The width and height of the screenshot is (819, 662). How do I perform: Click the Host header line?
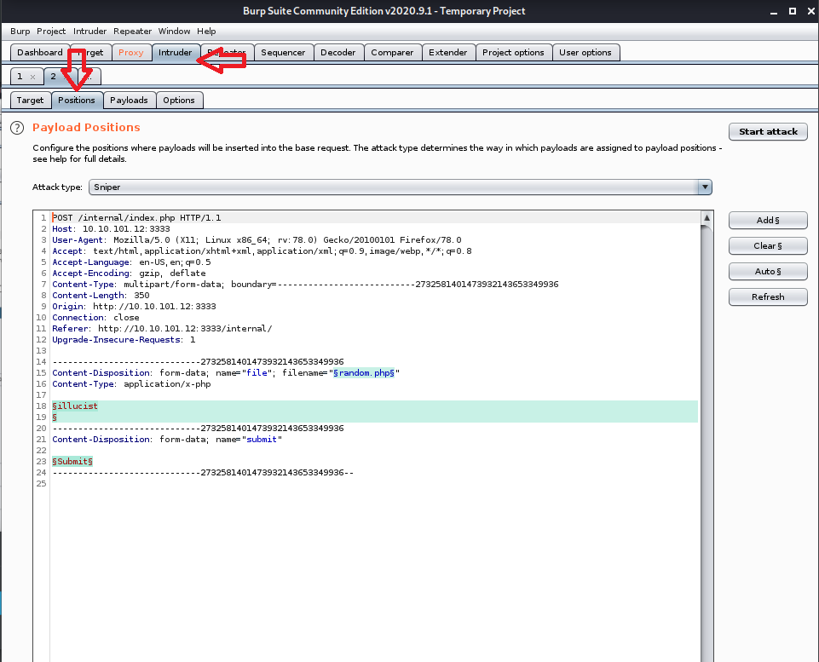(x=112, y=228)
